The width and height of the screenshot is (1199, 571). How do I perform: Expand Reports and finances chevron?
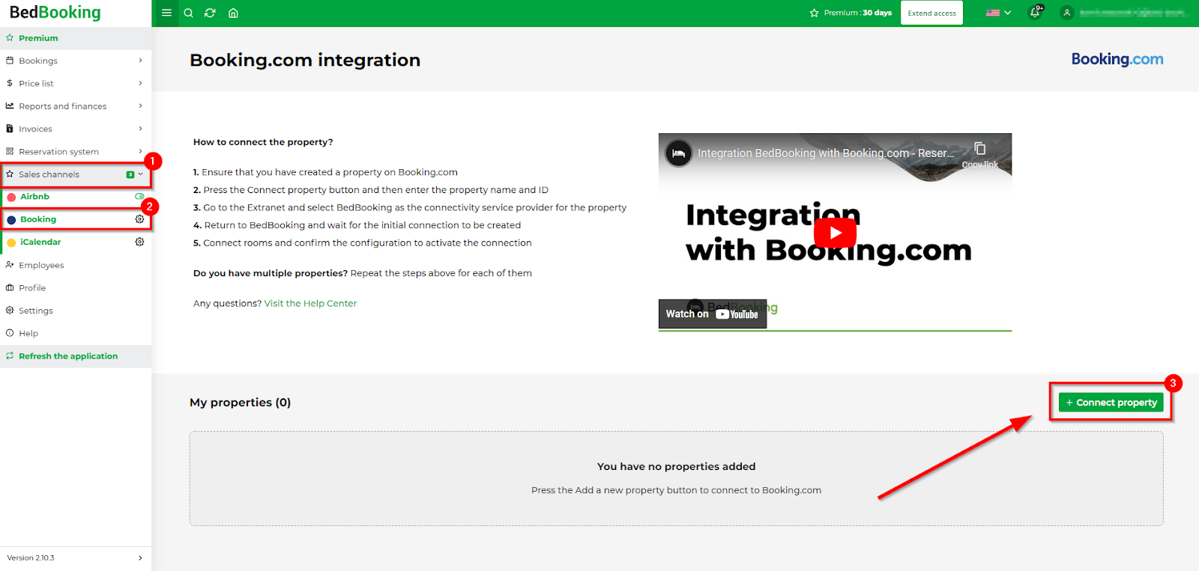point(140,106)
